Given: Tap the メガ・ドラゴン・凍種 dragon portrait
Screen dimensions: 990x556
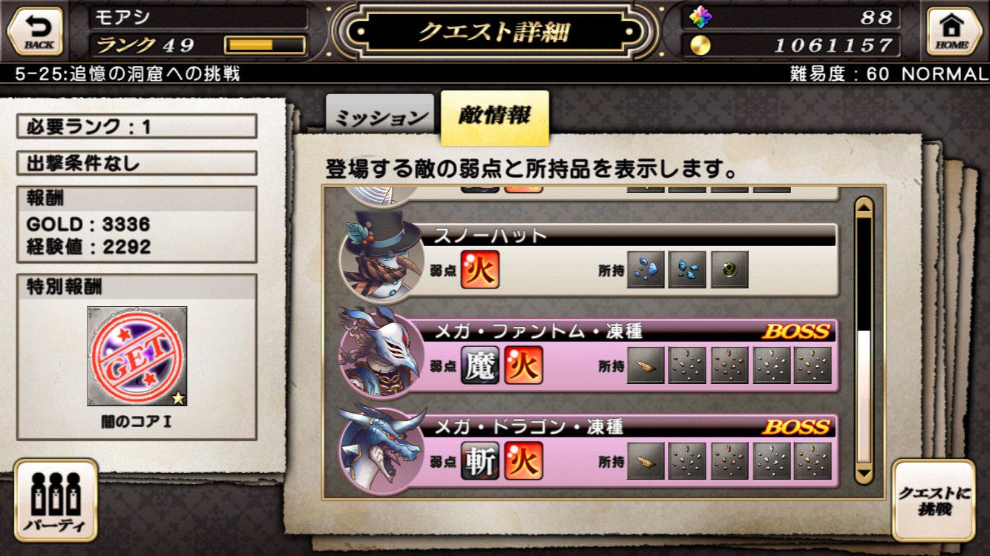Looking at the screenshot, I should pos(381,449).
